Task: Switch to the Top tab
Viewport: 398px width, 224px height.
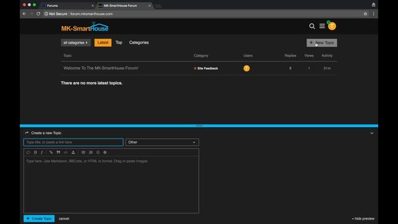Action: [119, 42]
